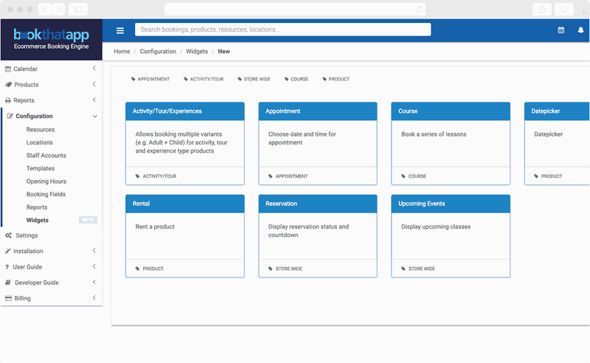This screenshot has height=363, width=590.
Task: Open Widgets submenu item
Action: tap(38, 221)
